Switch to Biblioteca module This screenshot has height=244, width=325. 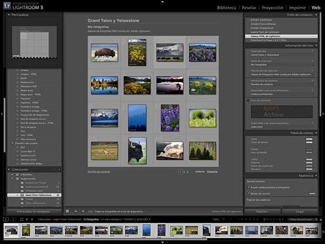(226, 8)
